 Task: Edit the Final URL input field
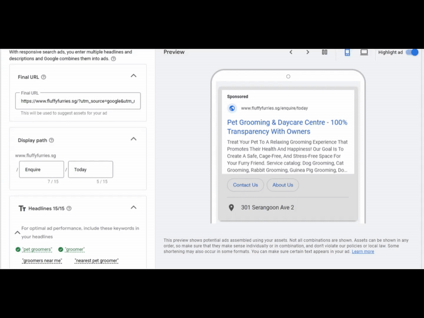[x=78, y=101]
